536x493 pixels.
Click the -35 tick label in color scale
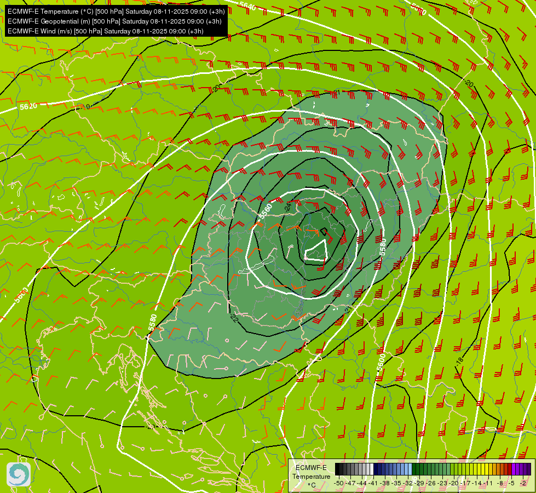point(396,483)
